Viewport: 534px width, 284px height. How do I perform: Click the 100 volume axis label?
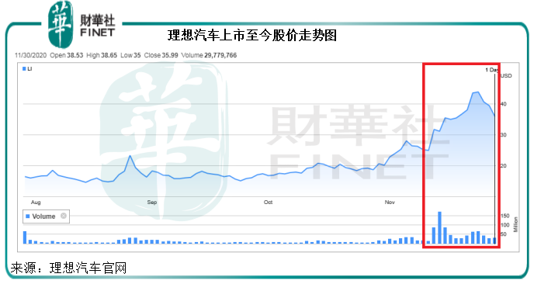pyautogui.click(x=505, y=225)
